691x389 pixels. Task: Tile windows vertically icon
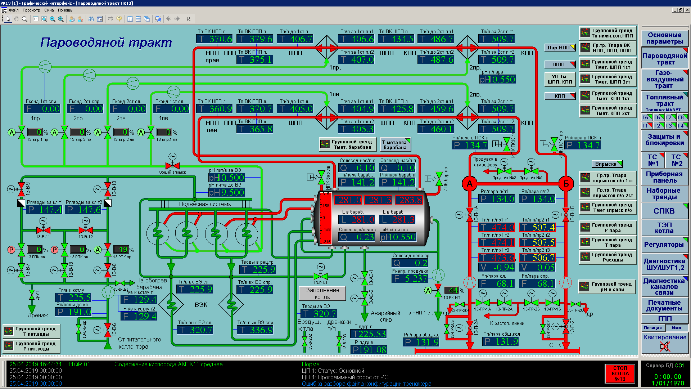(x=130, y=19)
